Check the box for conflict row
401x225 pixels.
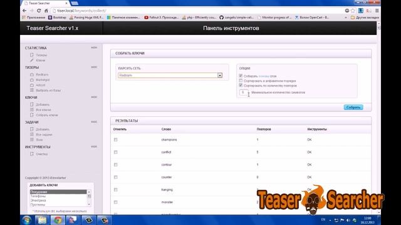click(x=115, y=152)
